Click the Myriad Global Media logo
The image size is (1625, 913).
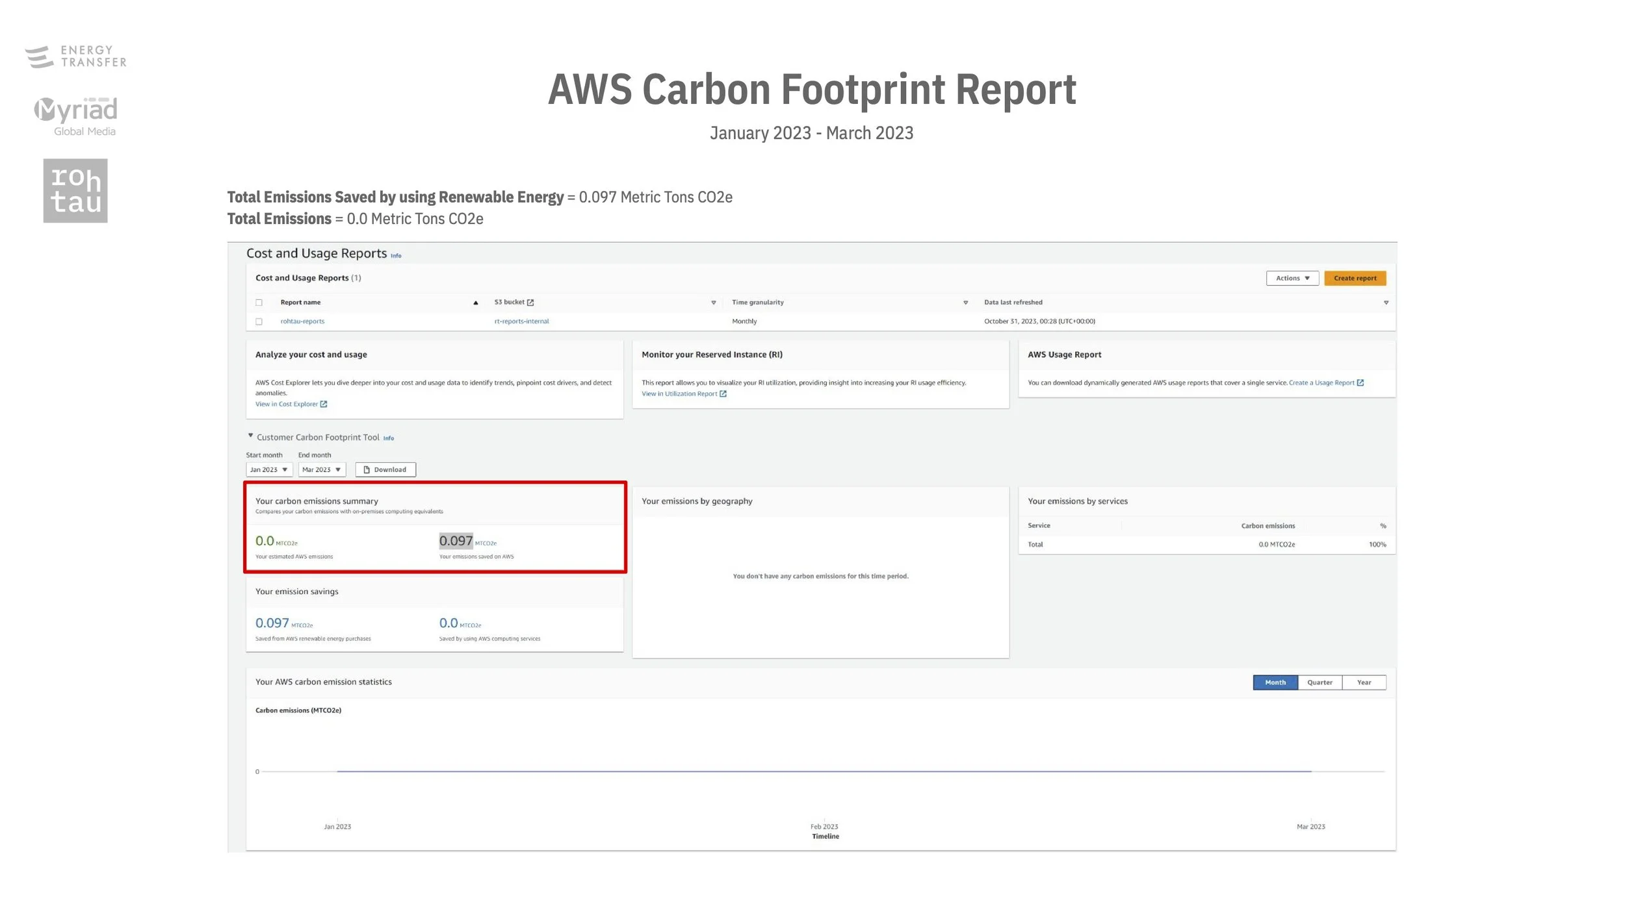[76, 116]
